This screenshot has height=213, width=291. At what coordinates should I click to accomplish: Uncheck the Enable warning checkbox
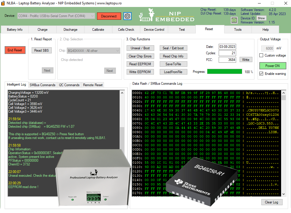tap(261, 74)
